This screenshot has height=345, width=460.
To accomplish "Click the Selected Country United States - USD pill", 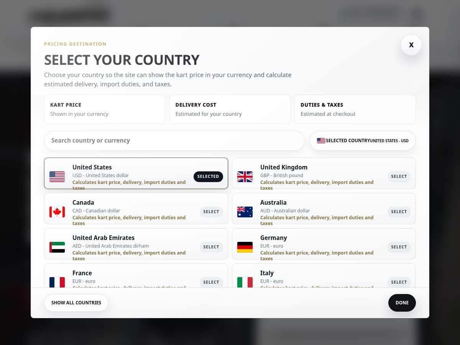I will click(x=363, y=141).
